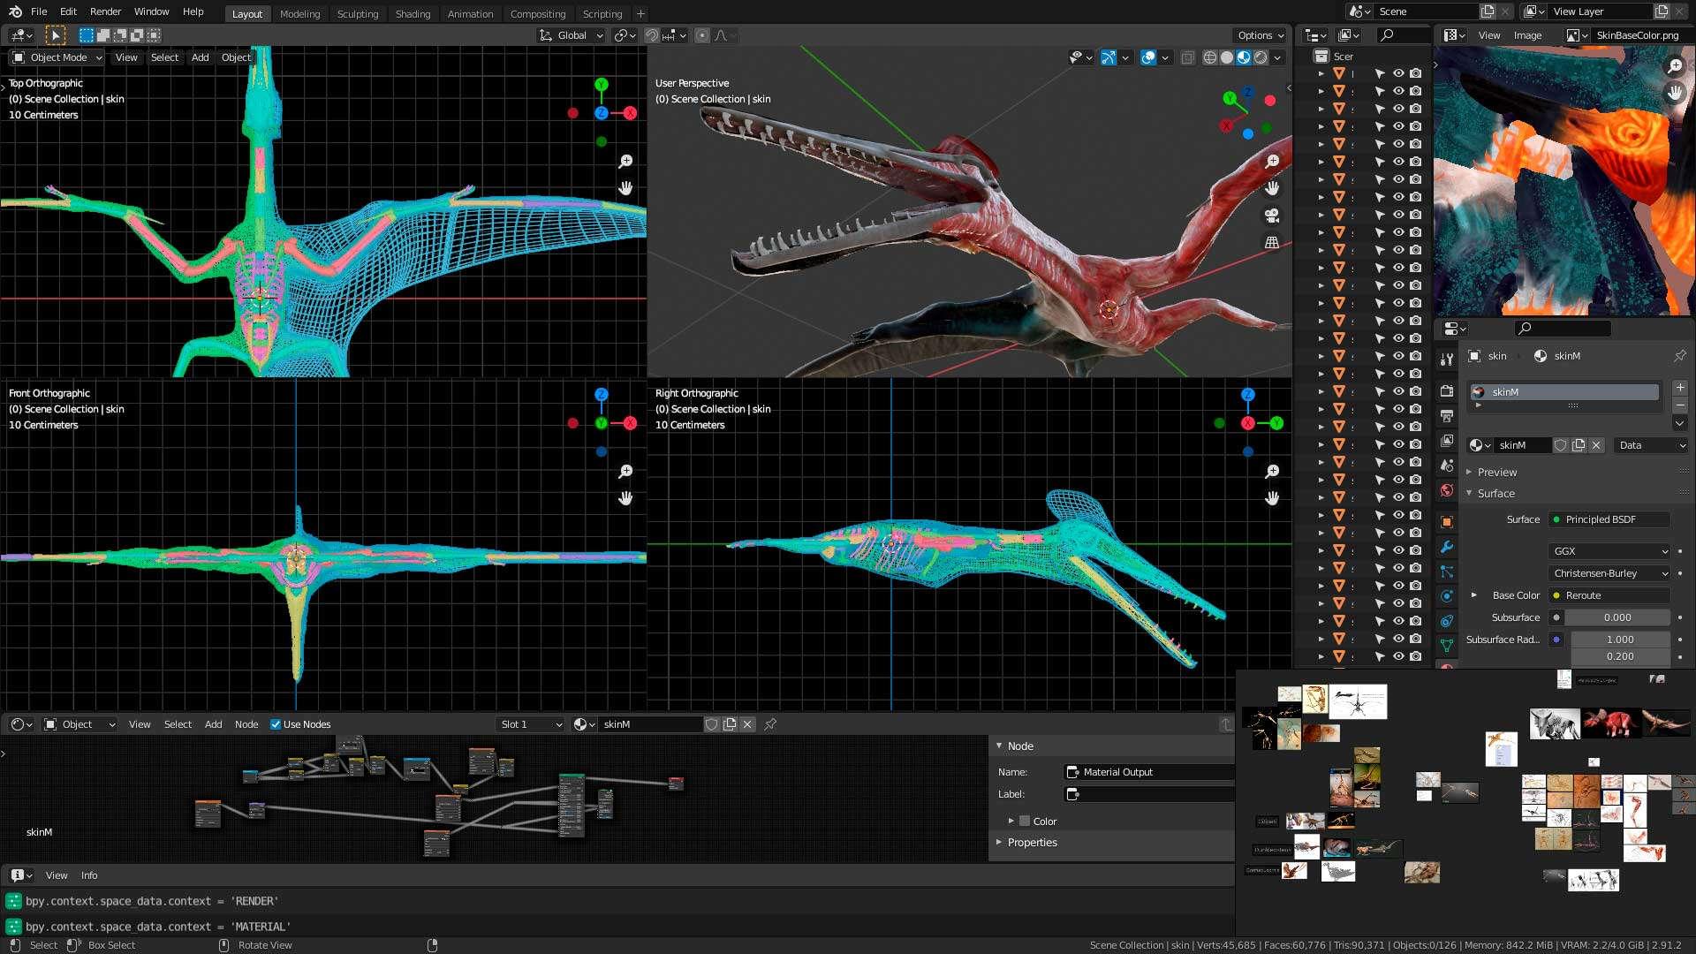Viewport: 1696px width, 954px height.
Task: Open the World properties tab icon
Action: [1446, 490]
